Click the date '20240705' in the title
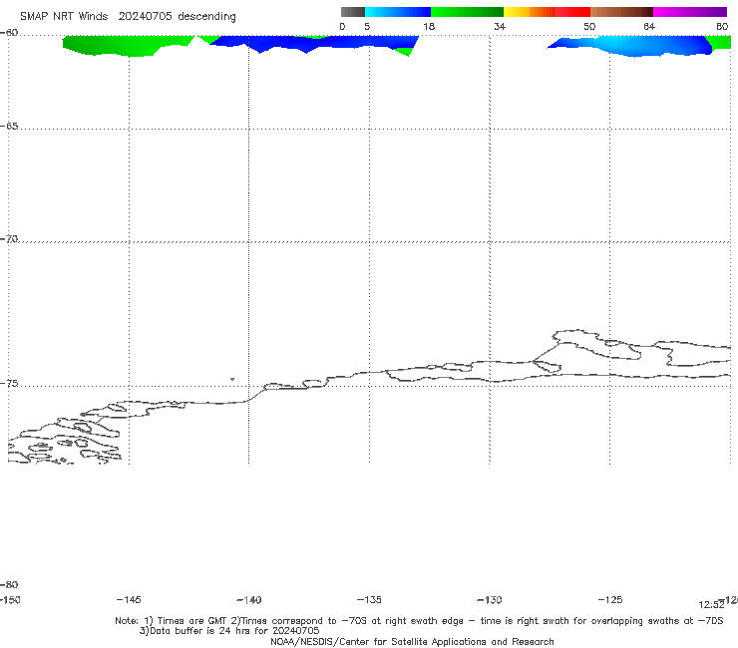The height and width of the screenshot is (648, 738). pos(145,16)
